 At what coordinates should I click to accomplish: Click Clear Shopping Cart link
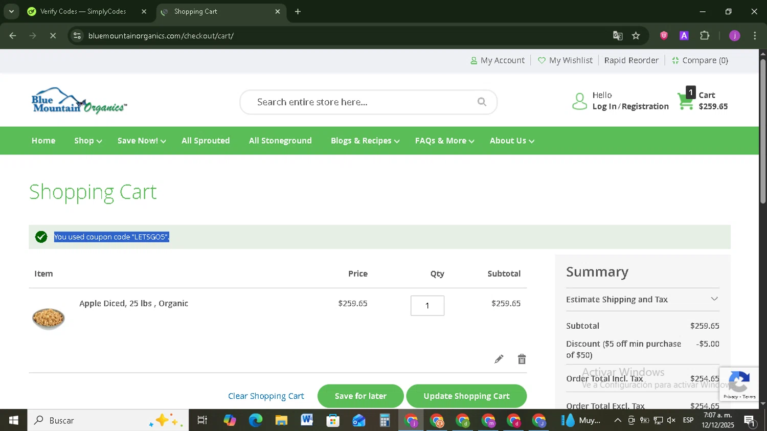pyautogui.click(x=266, y=396)
